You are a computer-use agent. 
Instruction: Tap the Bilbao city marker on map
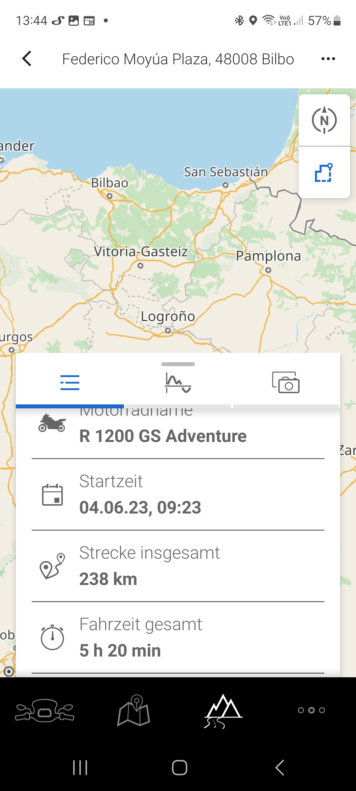click(110, 196)
